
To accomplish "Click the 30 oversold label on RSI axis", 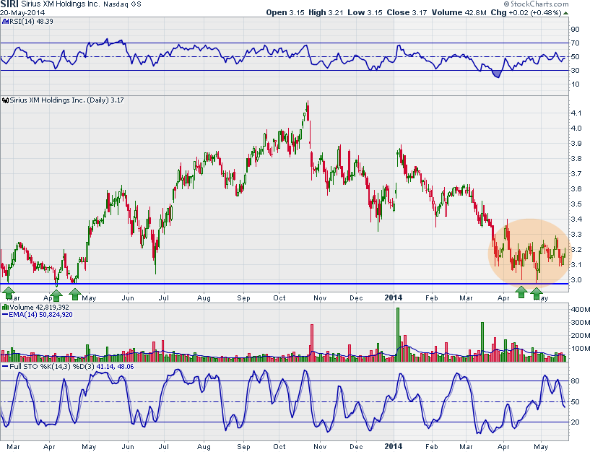I will (575, 71).
